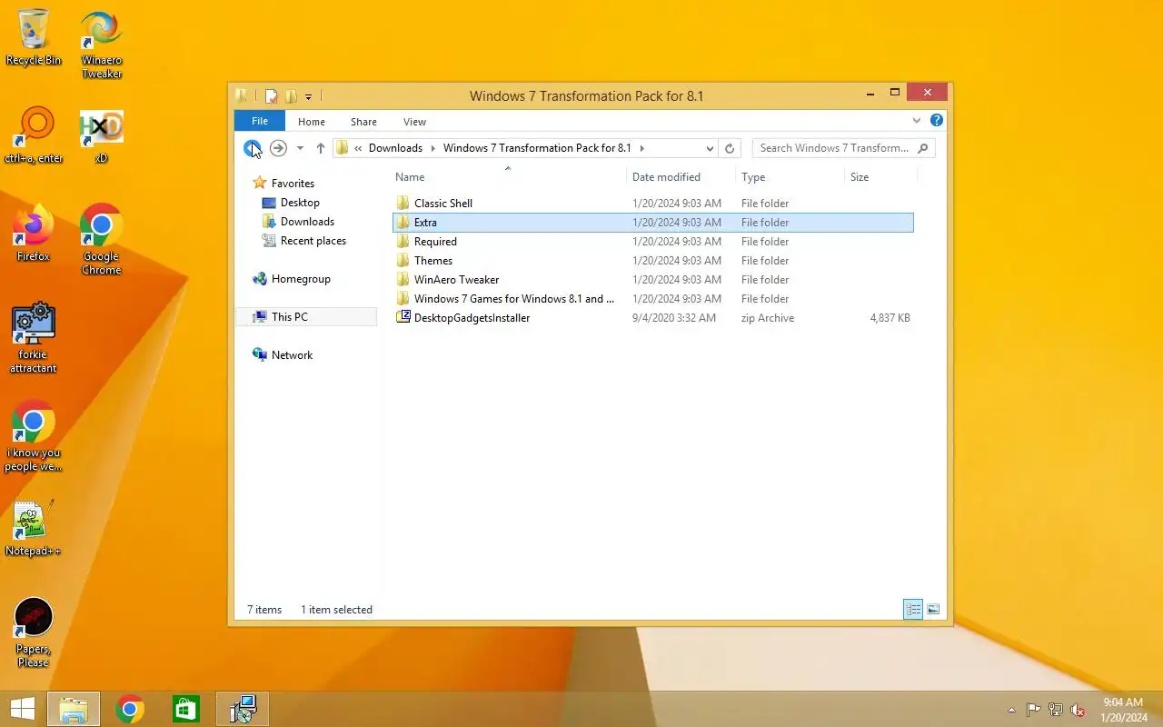Open the File menu
The height and width of the screenshot is (727, 1163).
click(x=260, y=121)
